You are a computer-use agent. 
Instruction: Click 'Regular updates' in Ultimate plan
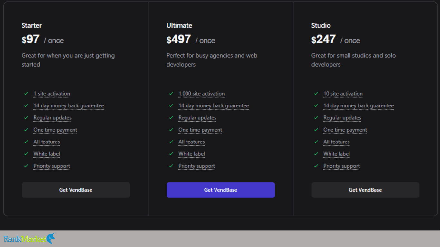197,118
